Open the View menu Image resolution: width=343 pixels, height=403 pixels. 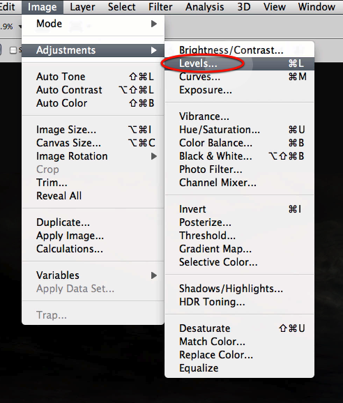point(275,7)
